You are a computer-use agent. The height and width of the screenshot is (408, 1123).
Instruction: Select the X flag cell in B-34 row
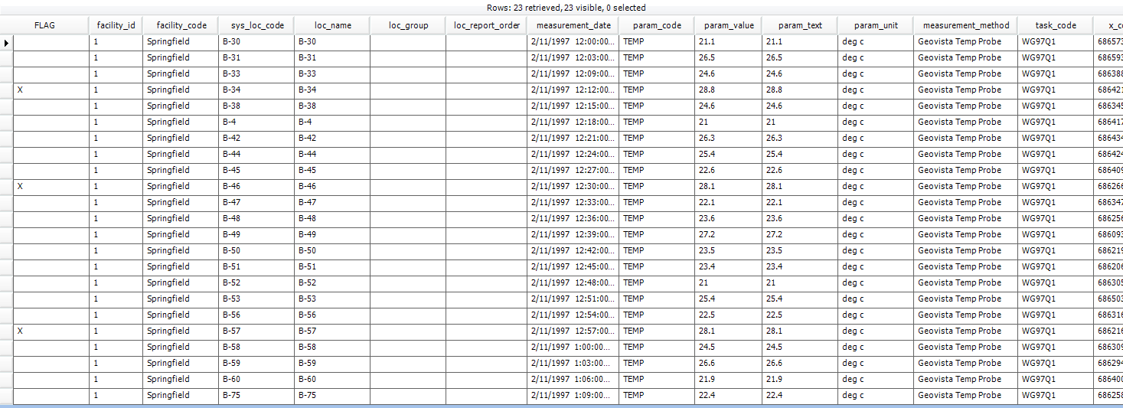tap(51, 90)
